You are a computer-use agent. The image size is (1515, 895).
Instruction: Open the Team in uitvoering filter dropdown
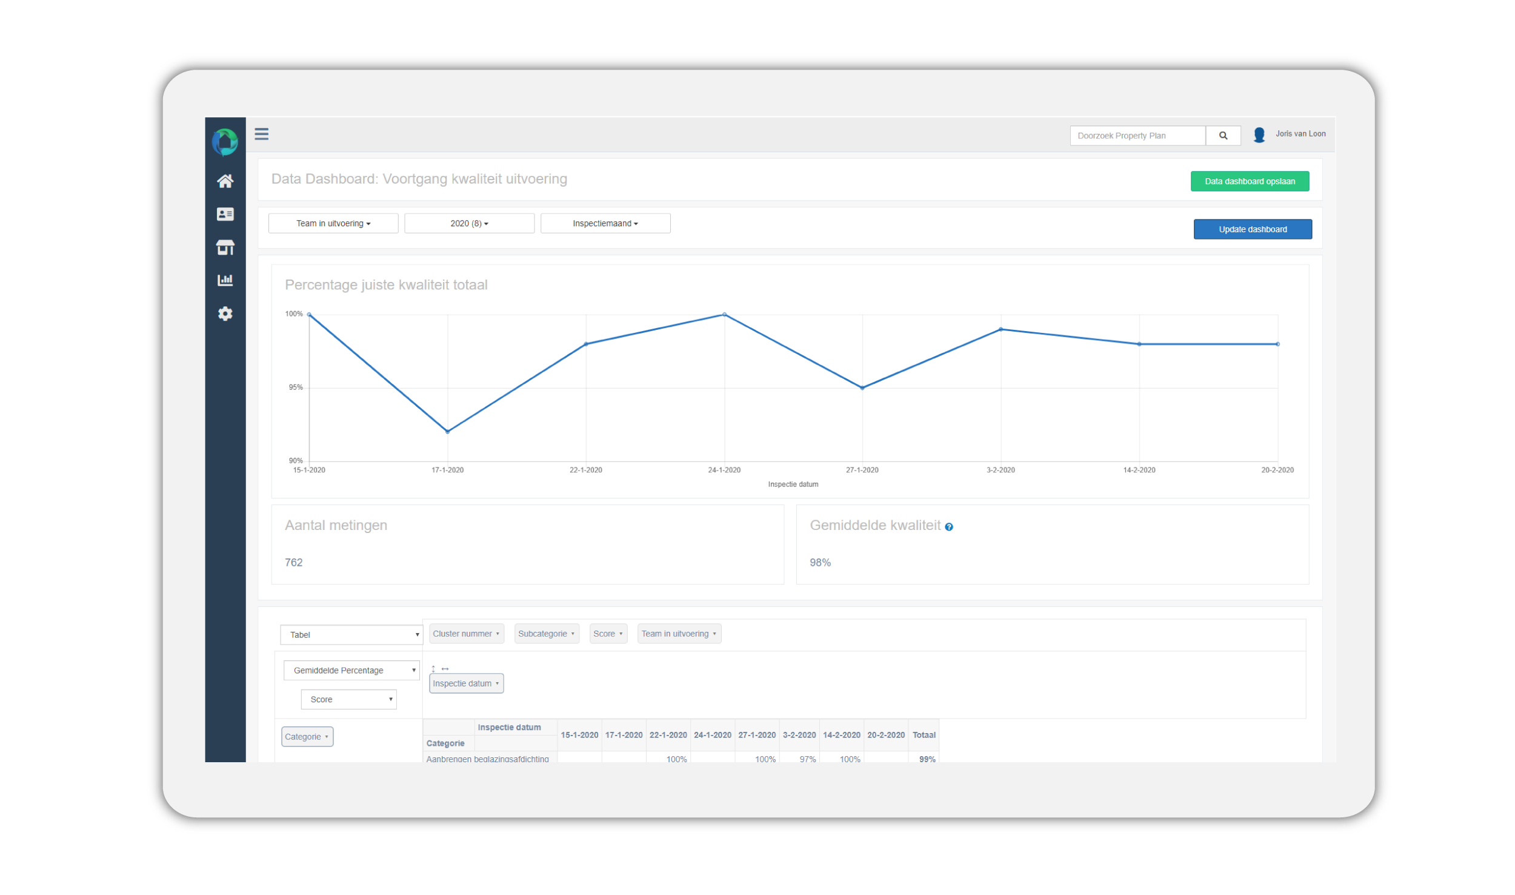(333, 224)
